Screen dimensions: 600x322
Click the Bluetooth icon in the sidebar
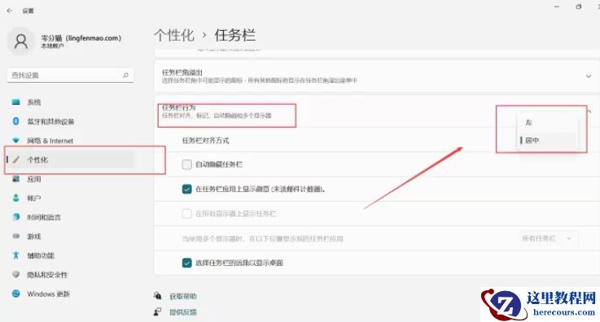click(x=15, y=121)
